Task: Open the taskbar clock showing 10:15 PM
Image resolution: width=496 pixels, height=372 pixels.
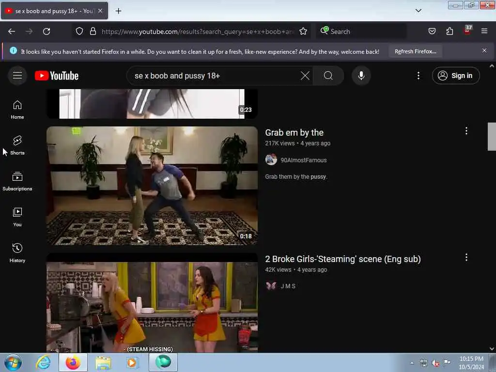Action: [x=471, y=363]
